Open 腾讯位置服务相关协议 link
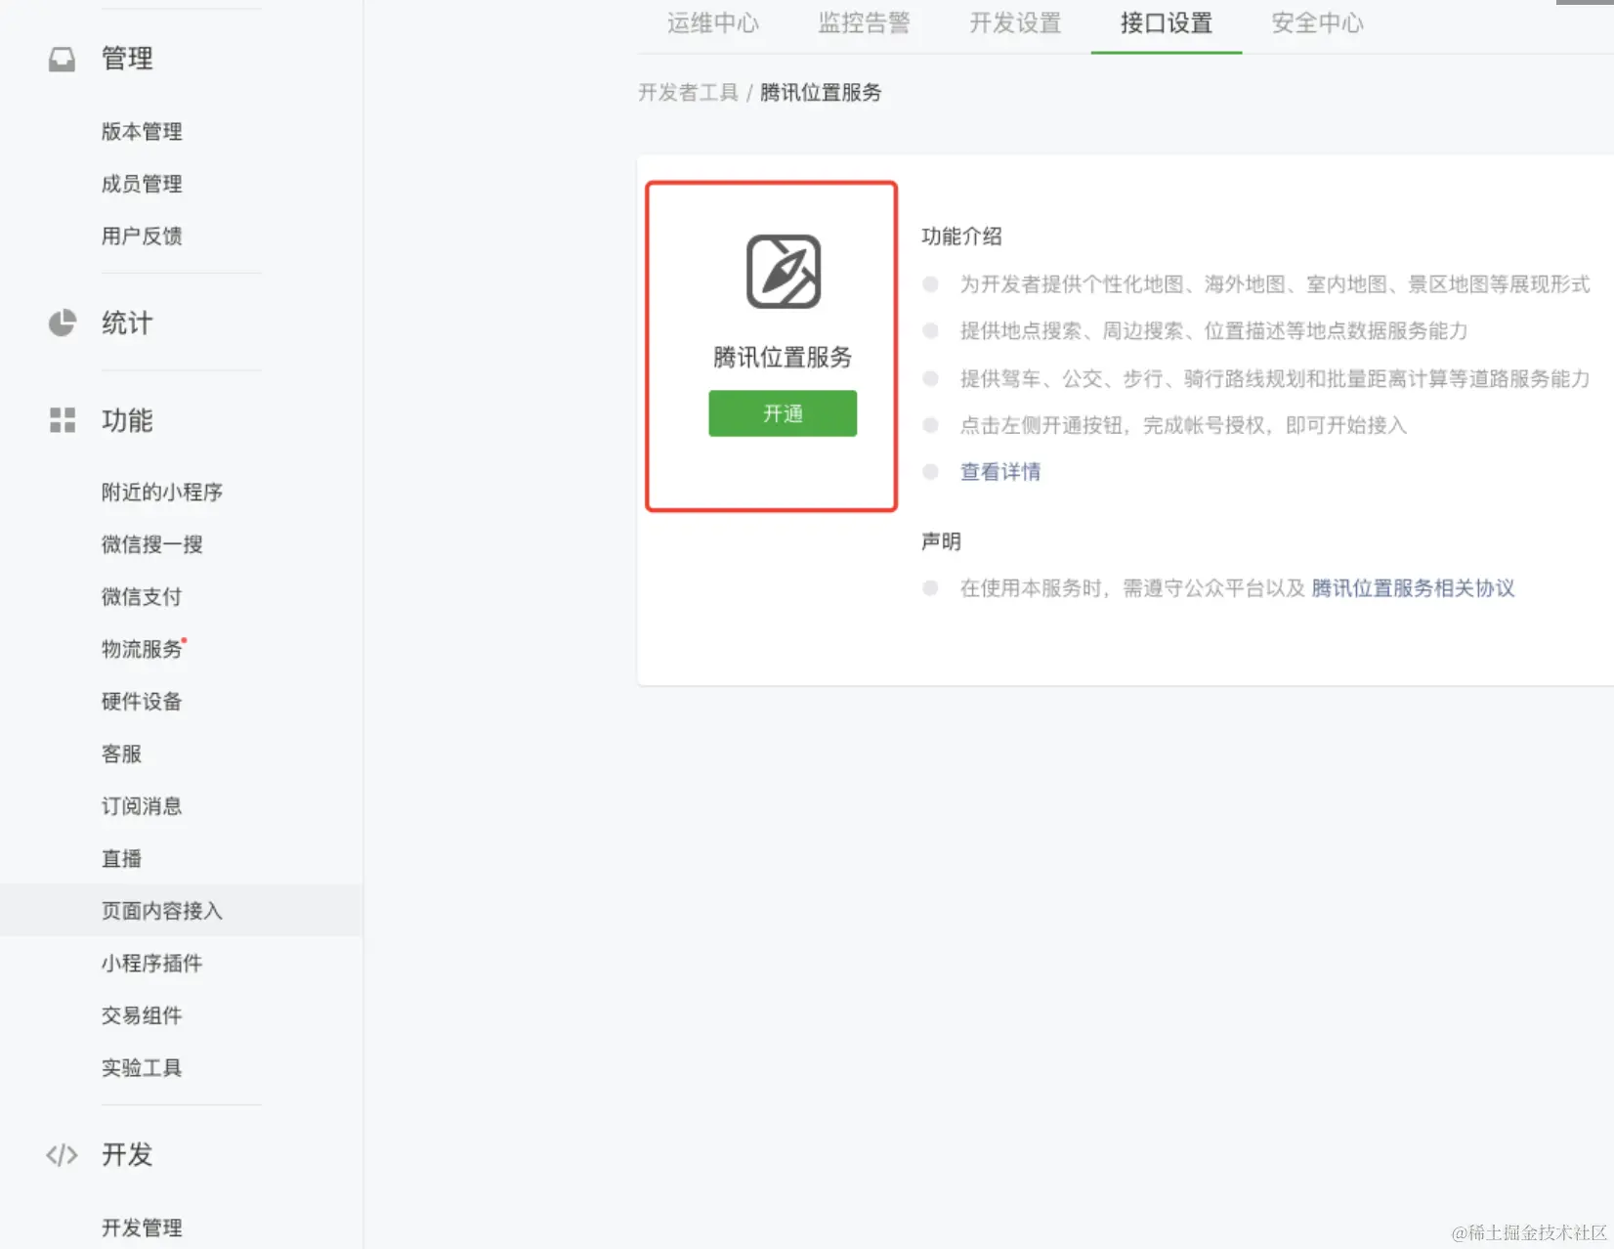This screenshot has width=1614, height=1249. point(1413,588)
